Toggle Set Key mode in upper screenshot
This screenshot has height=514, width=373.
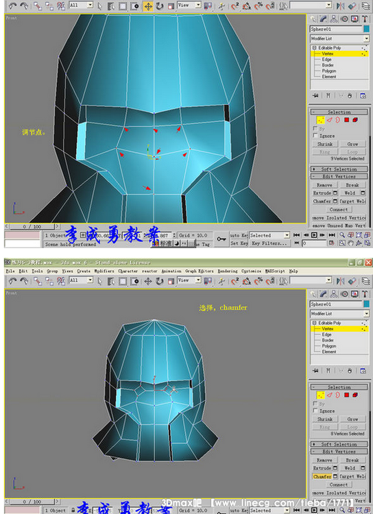pyautogui.click(x=239, y=243)
